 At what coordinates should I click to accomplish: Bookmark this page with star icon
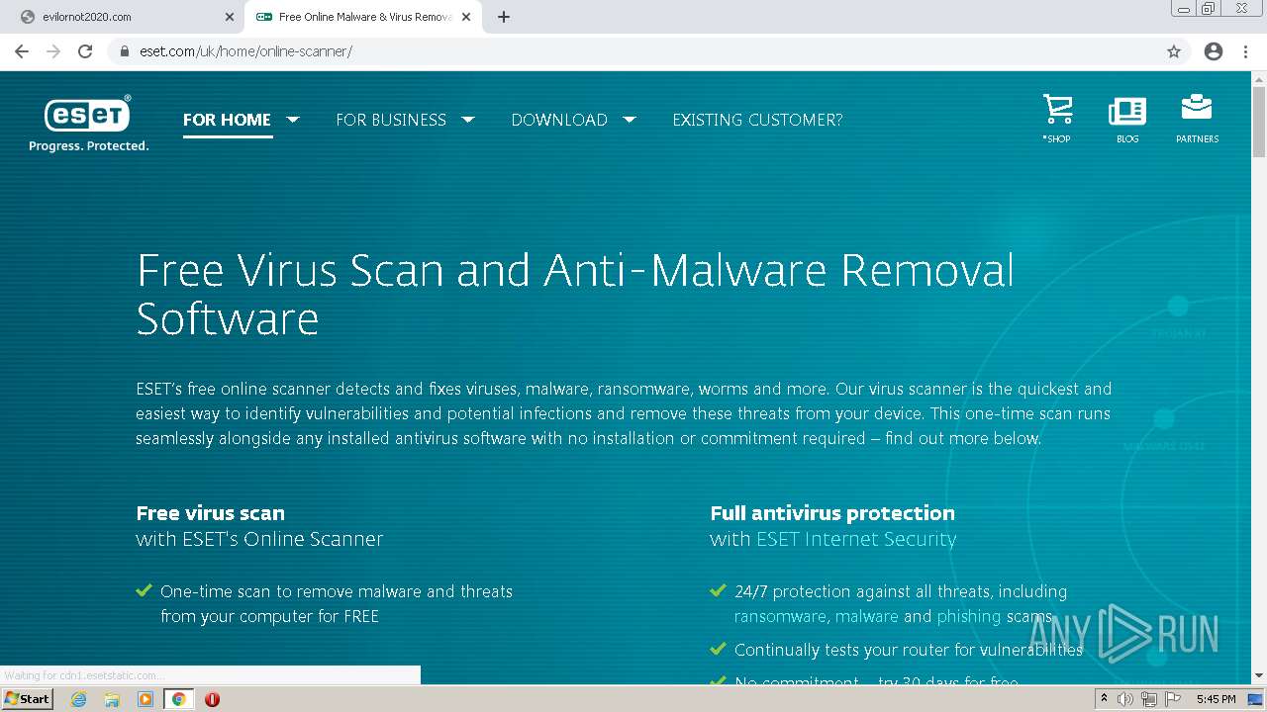pyautogui.click(x=1174, y=51)
